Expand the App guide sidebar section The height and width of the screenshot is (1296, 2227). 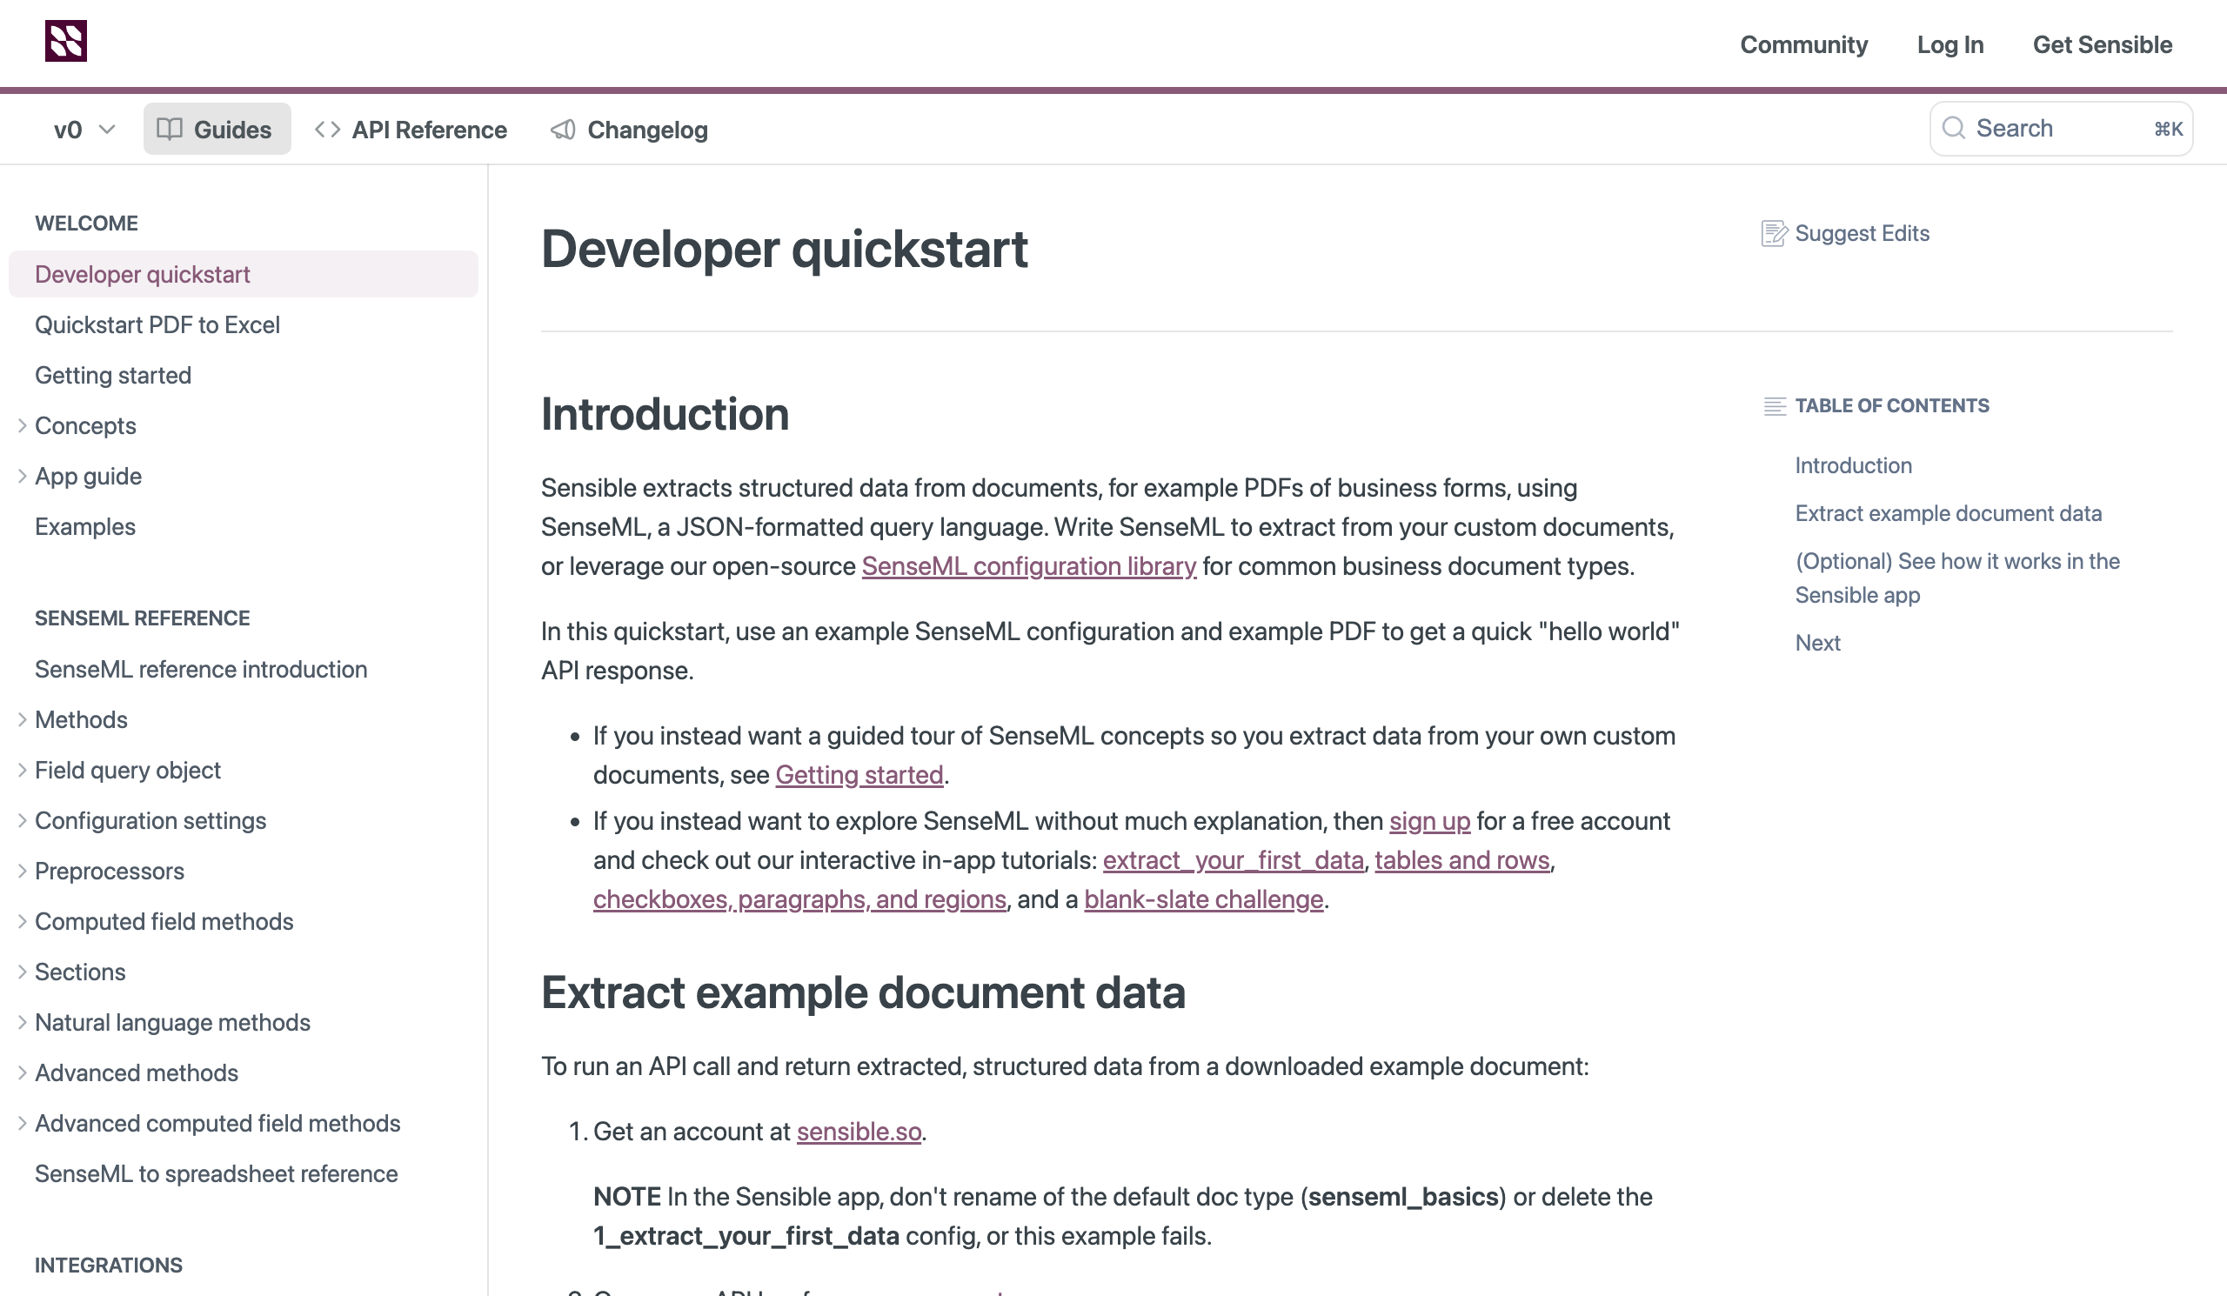22,476
